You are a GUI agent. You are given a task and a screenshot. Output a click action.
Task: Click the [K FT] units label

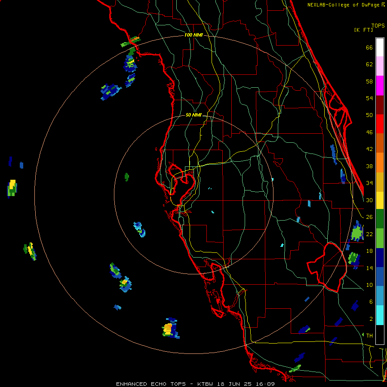point(363,30)
